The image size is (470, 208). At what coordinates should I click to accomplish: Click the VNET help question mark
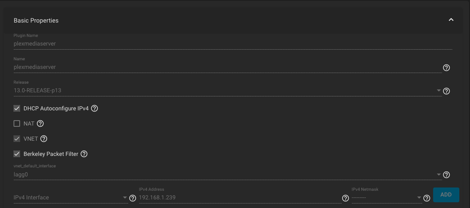click(44, 139)
